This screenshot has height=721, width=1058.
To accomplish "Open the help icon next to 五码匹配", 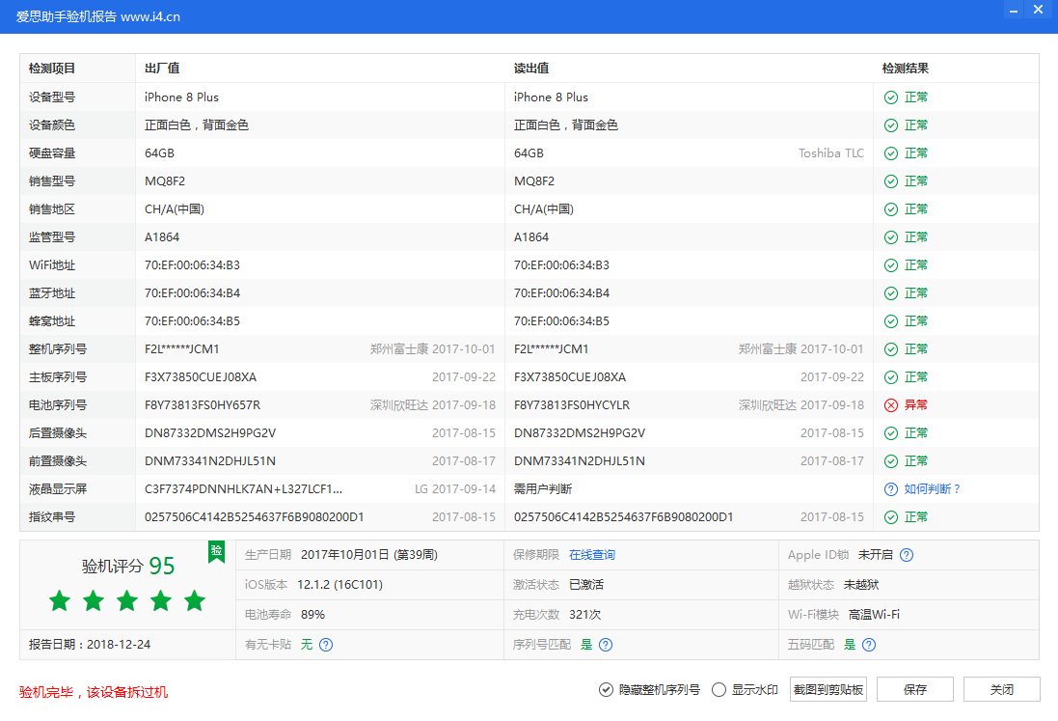I will pyautogui.click(x=868, y=644).
